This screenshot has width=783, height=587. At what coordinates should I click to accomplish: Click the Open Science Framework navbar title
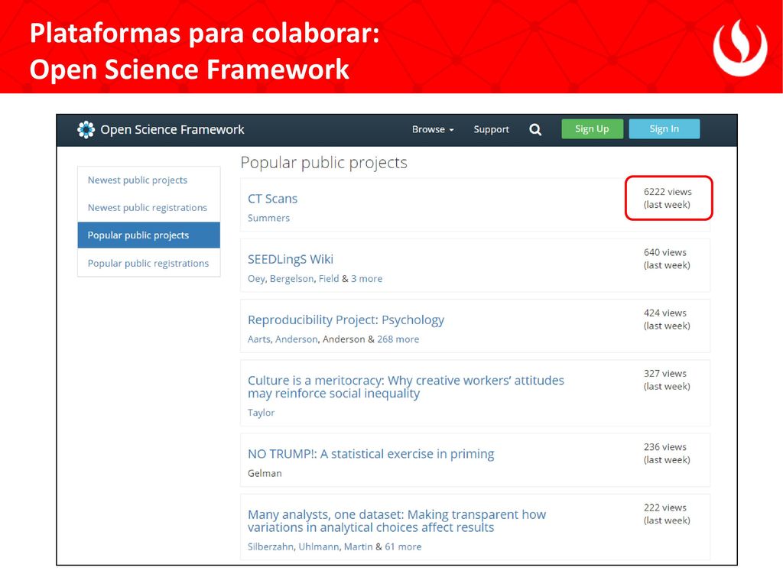click(x=172, y=130)
